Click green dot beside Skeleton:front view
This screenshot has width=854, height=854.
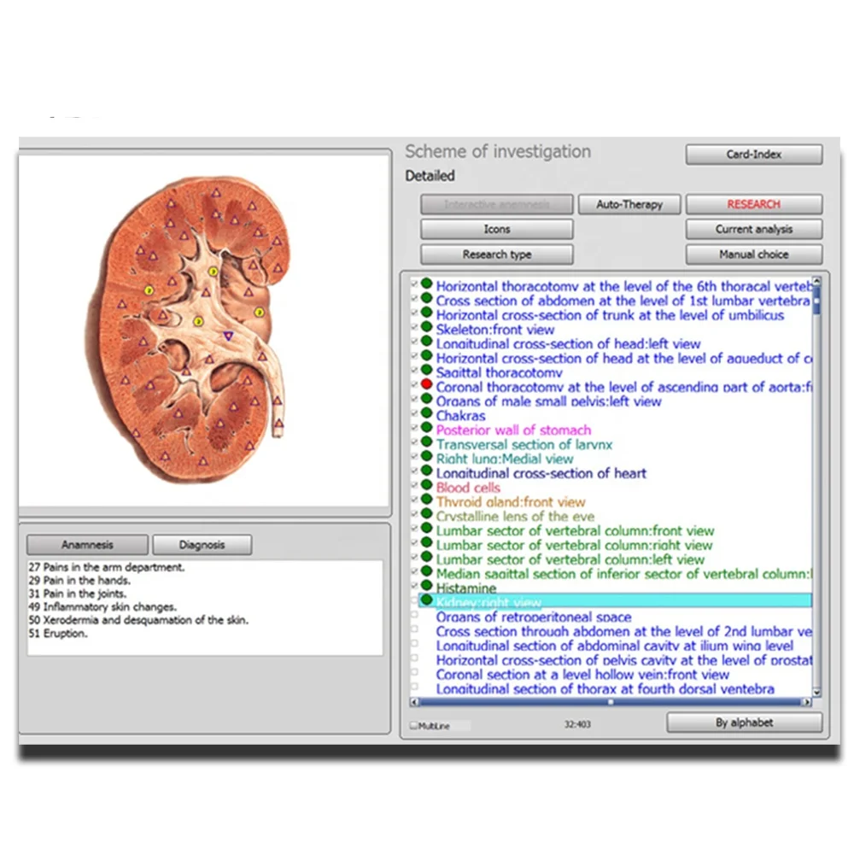click(x=426, y=327)
